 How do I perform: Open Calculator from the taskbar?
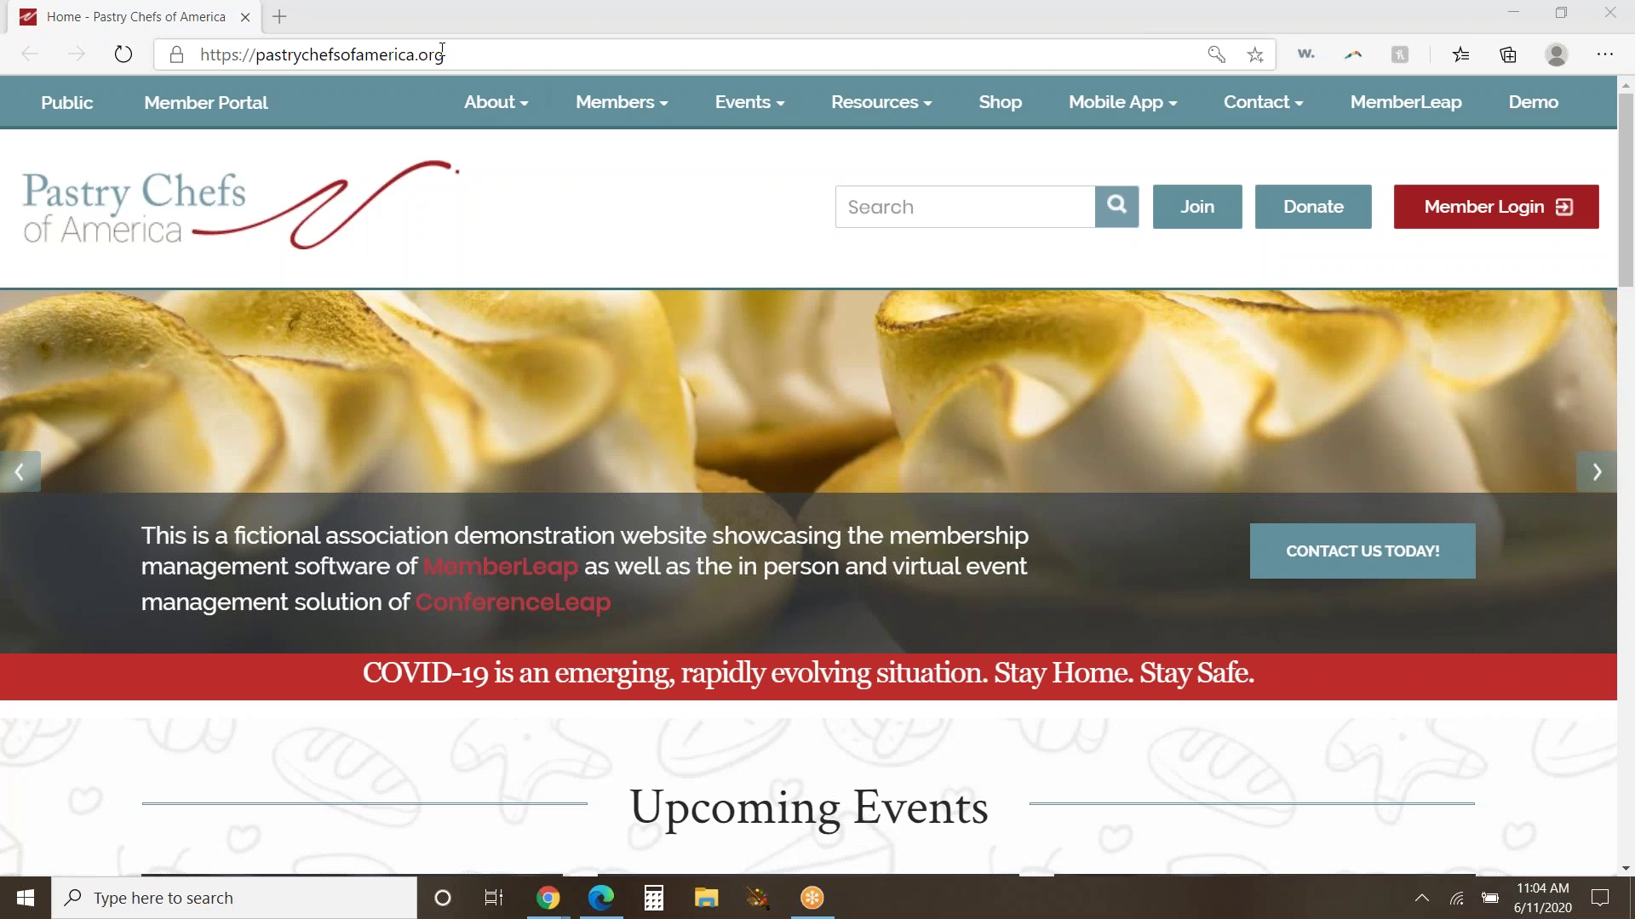tap(654, 898)
